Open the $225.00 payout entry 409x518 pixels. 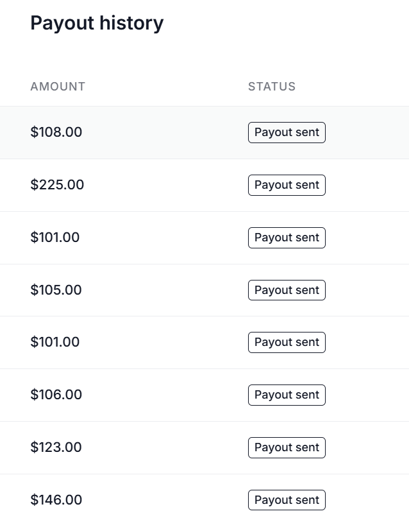[x=204, y=185]
